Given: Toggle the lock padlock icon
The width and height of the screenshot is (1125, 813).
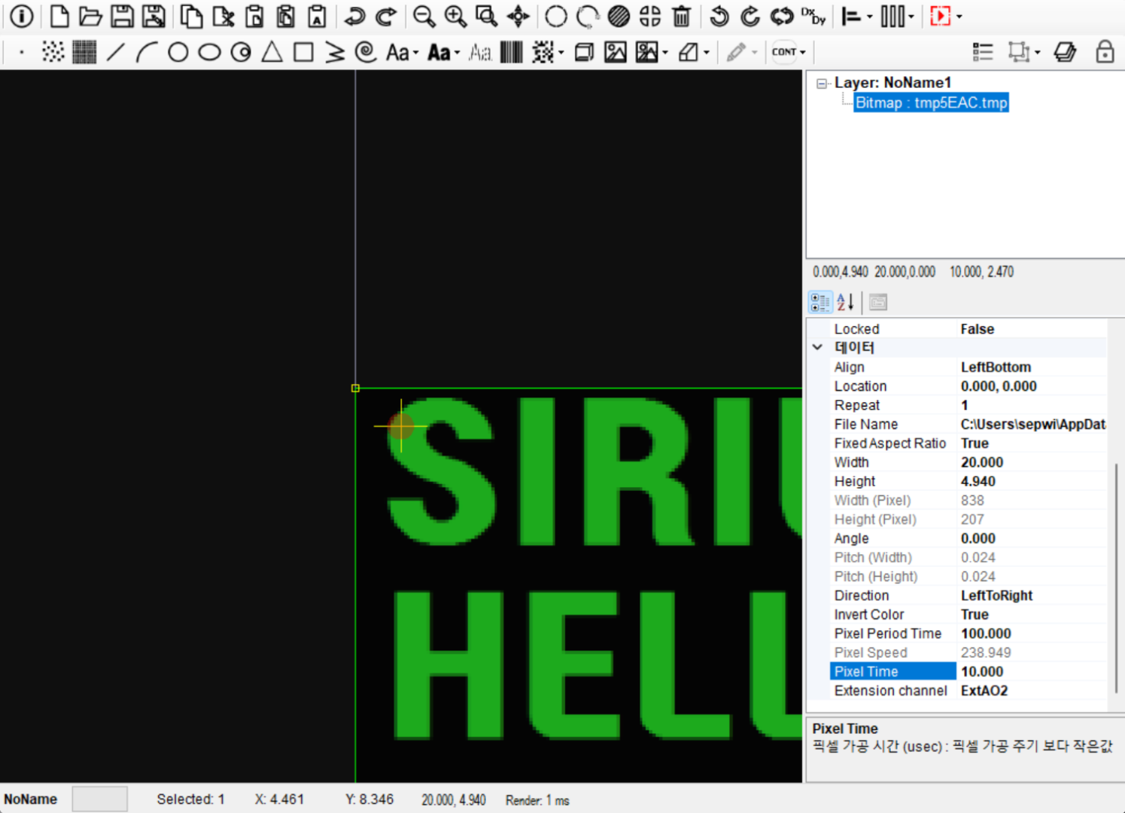Looking at the screenshot, I should (1105, 52).
